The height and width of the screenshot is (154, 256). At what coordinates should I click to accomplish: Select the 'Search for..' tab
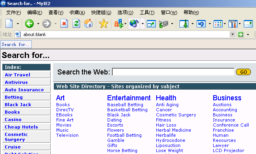[16, 44]
